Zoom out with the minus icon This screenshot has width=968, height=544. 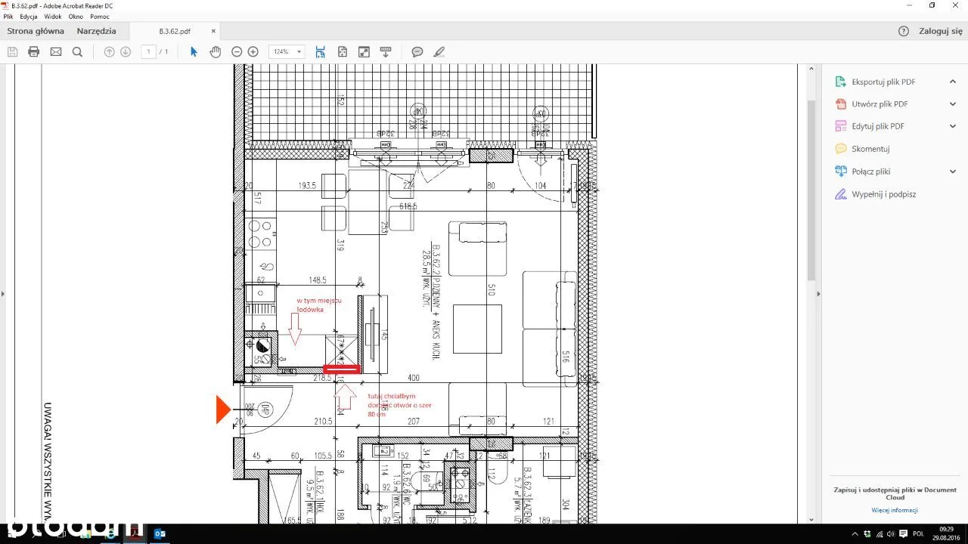[x=237, y=51]
